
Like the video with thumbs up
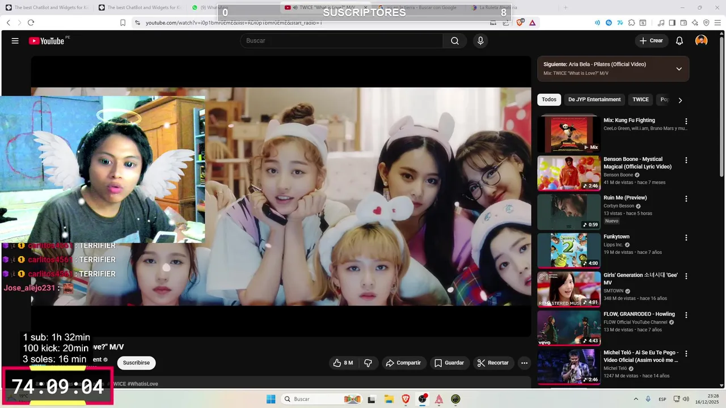point(343,363)
